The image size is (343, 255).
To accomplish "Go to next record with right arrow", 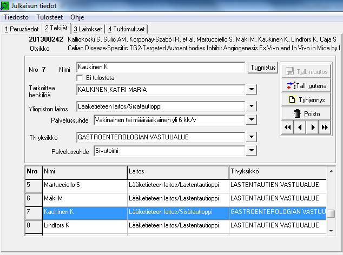I will (312, 127).
